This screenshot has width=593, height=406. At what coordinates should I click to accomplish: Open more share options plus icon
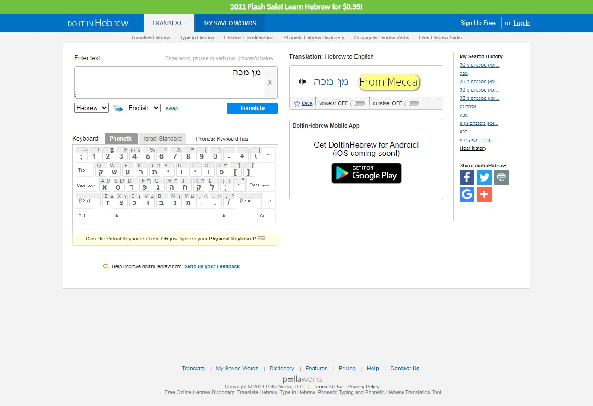pos(484,194)
